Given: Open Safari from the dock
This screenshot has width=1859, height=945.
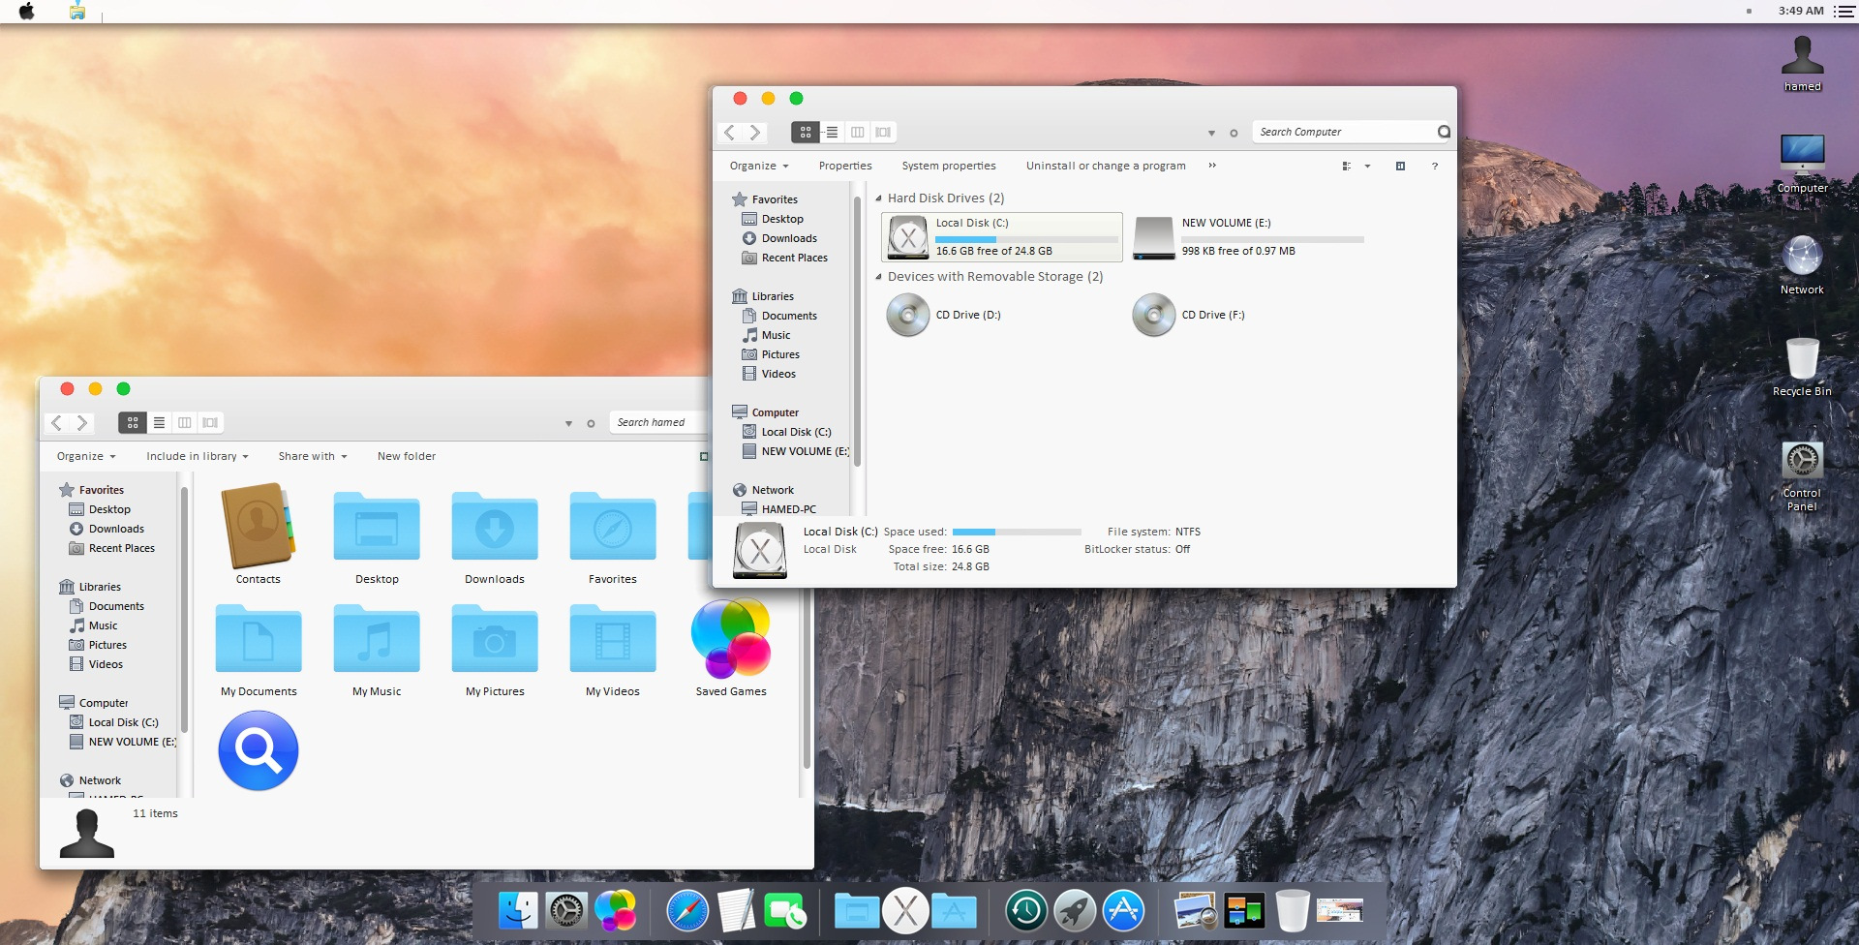Looking at the screenshot, I should pyautogui.click(x=687, y=911).
